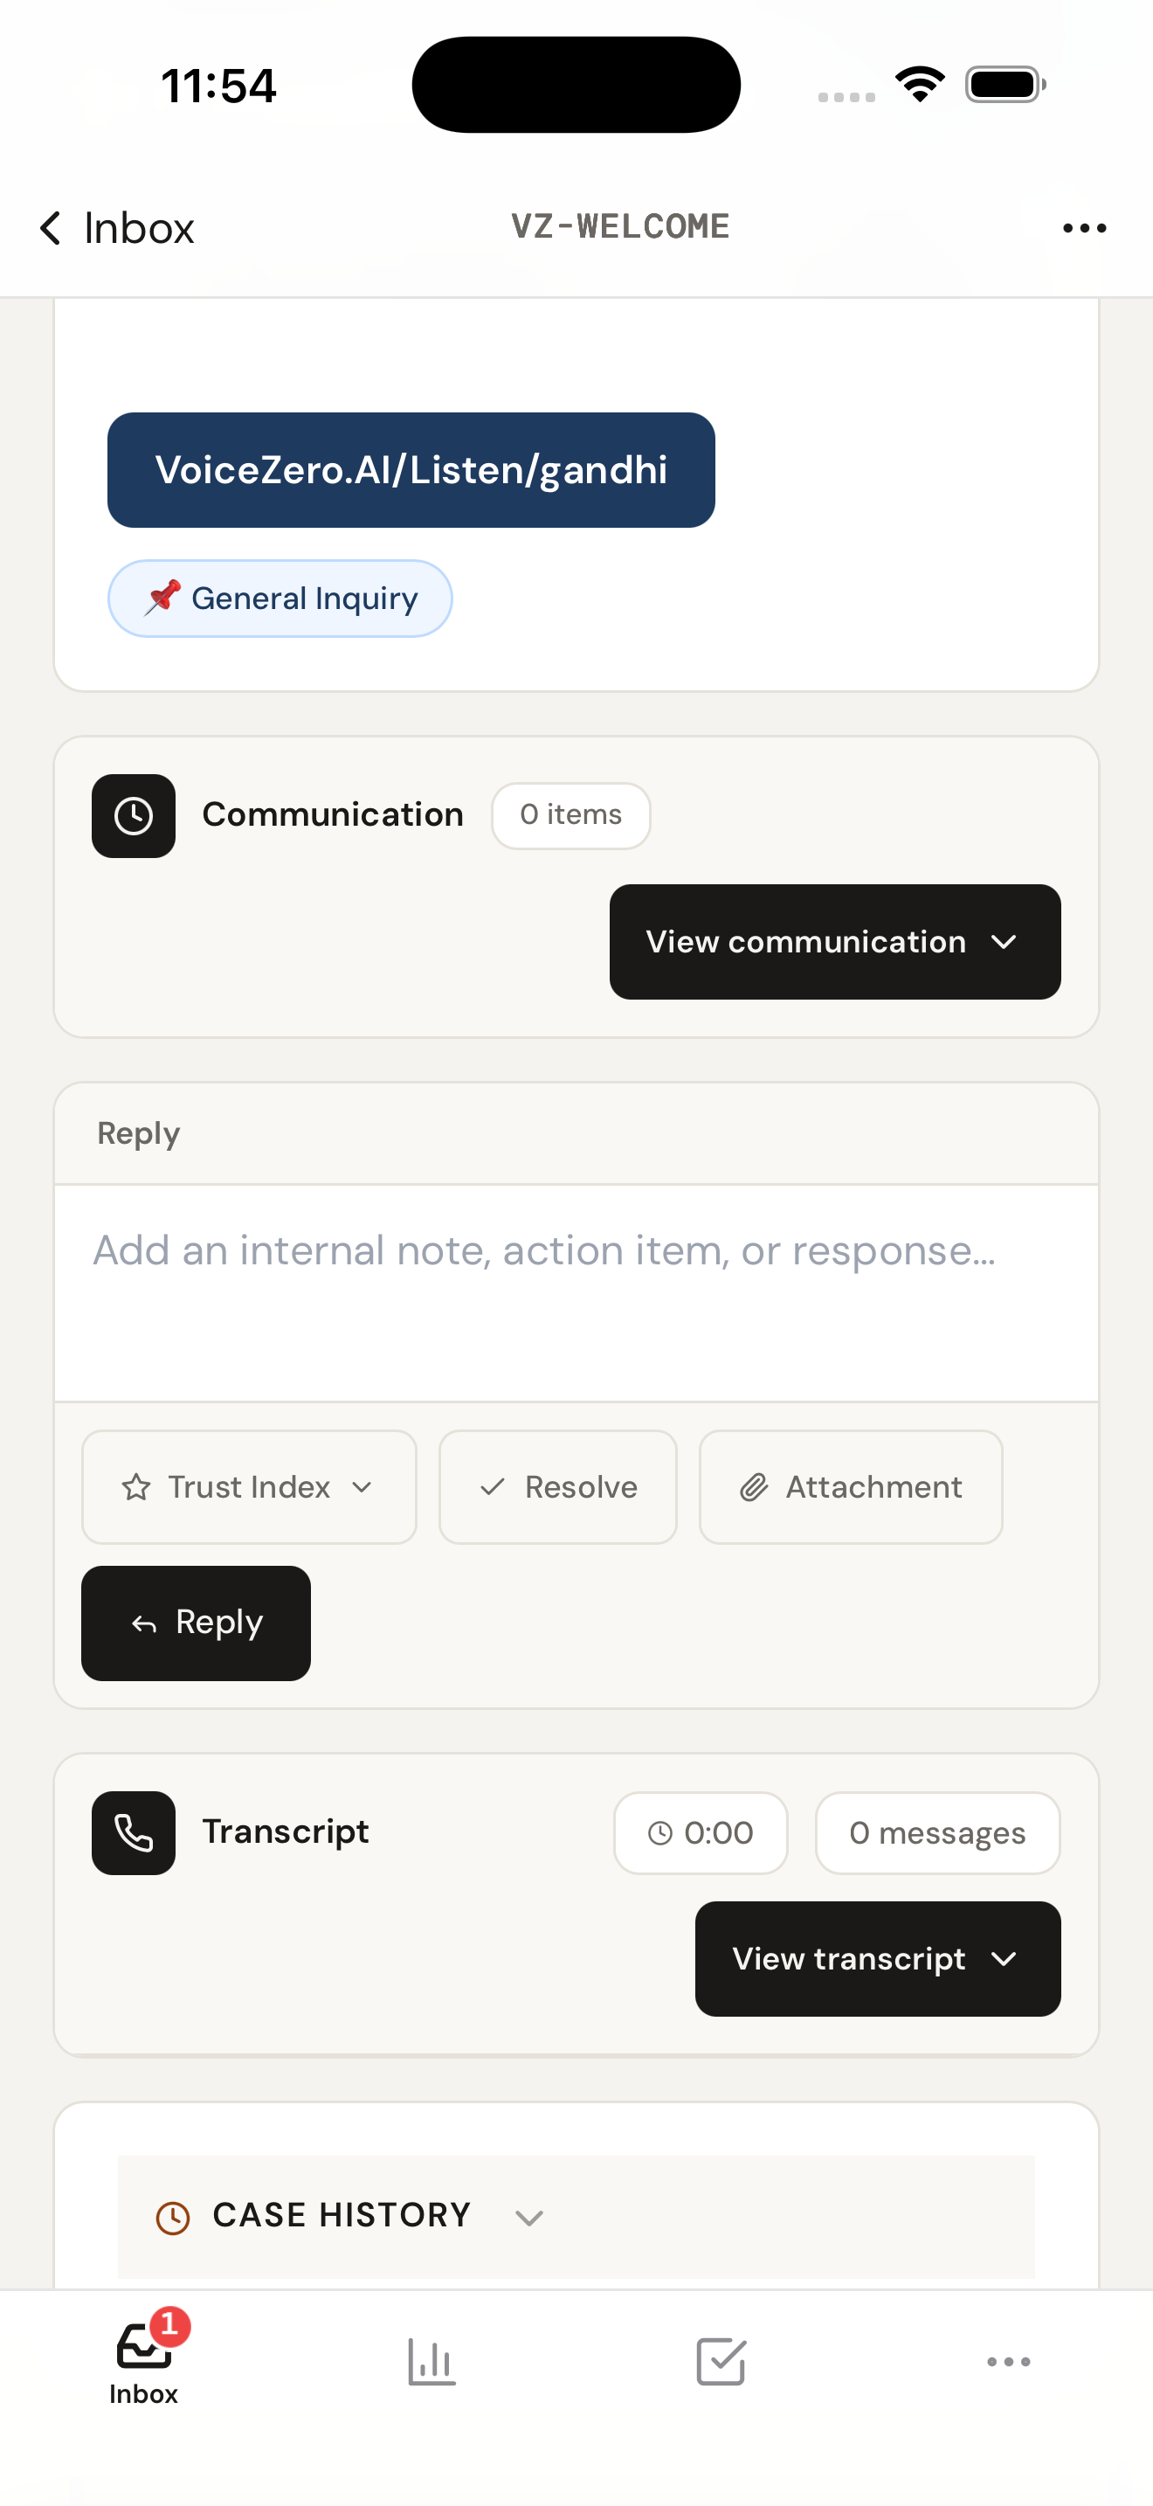
Task: Open the Trust Index dropdown
Action: coord(249,1486)
